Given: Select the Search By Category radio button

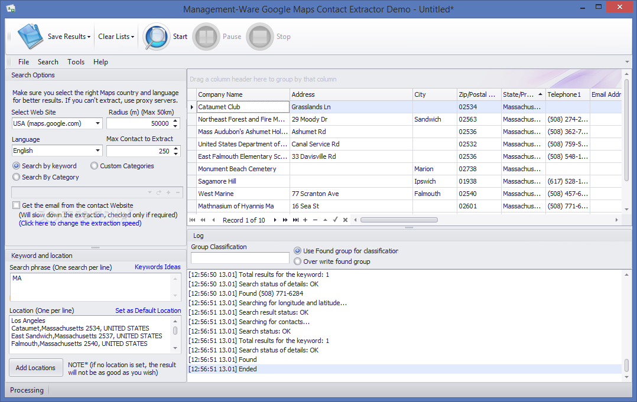Looking at the screenshot, I should [17, 177].
